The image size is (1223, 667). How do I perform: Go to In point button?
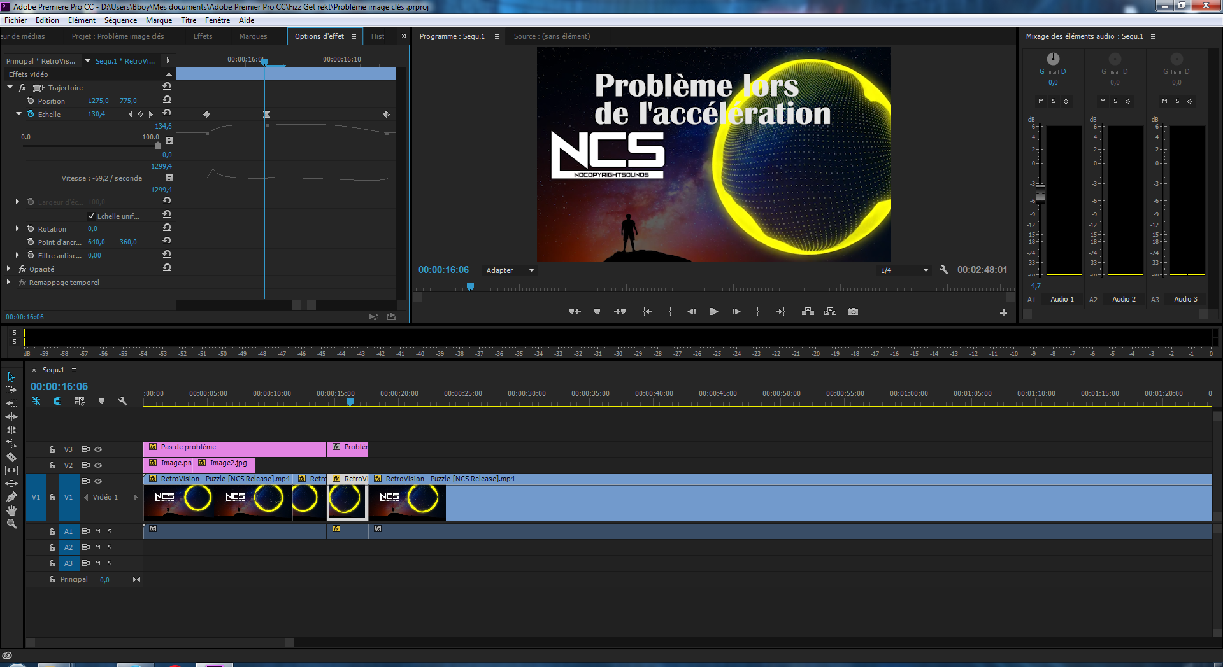[x=647, y=312]
